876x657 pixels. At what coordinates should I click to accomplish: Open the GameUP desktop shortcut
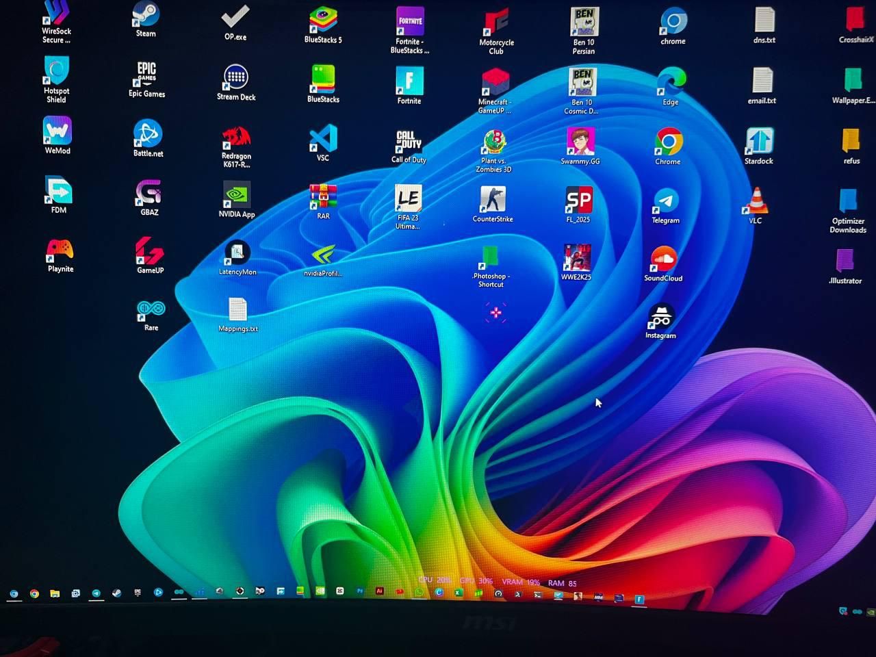click(150, 255)
